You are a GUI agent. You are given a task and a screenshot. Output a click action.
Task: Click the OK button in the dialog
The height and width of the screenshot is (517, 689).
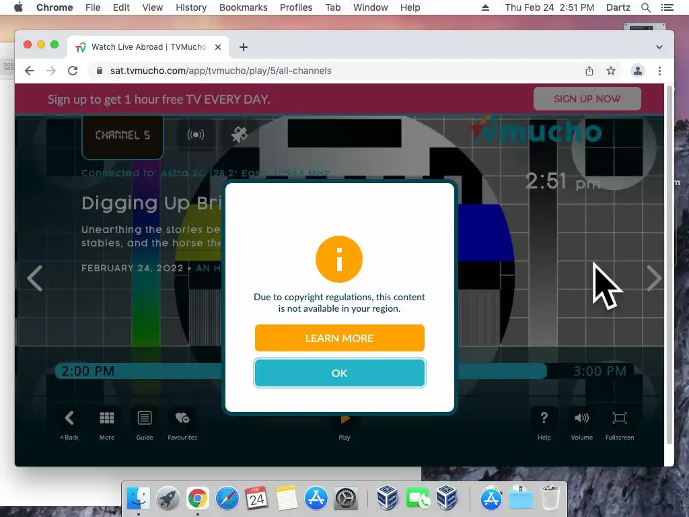click(x=339, y=373)
